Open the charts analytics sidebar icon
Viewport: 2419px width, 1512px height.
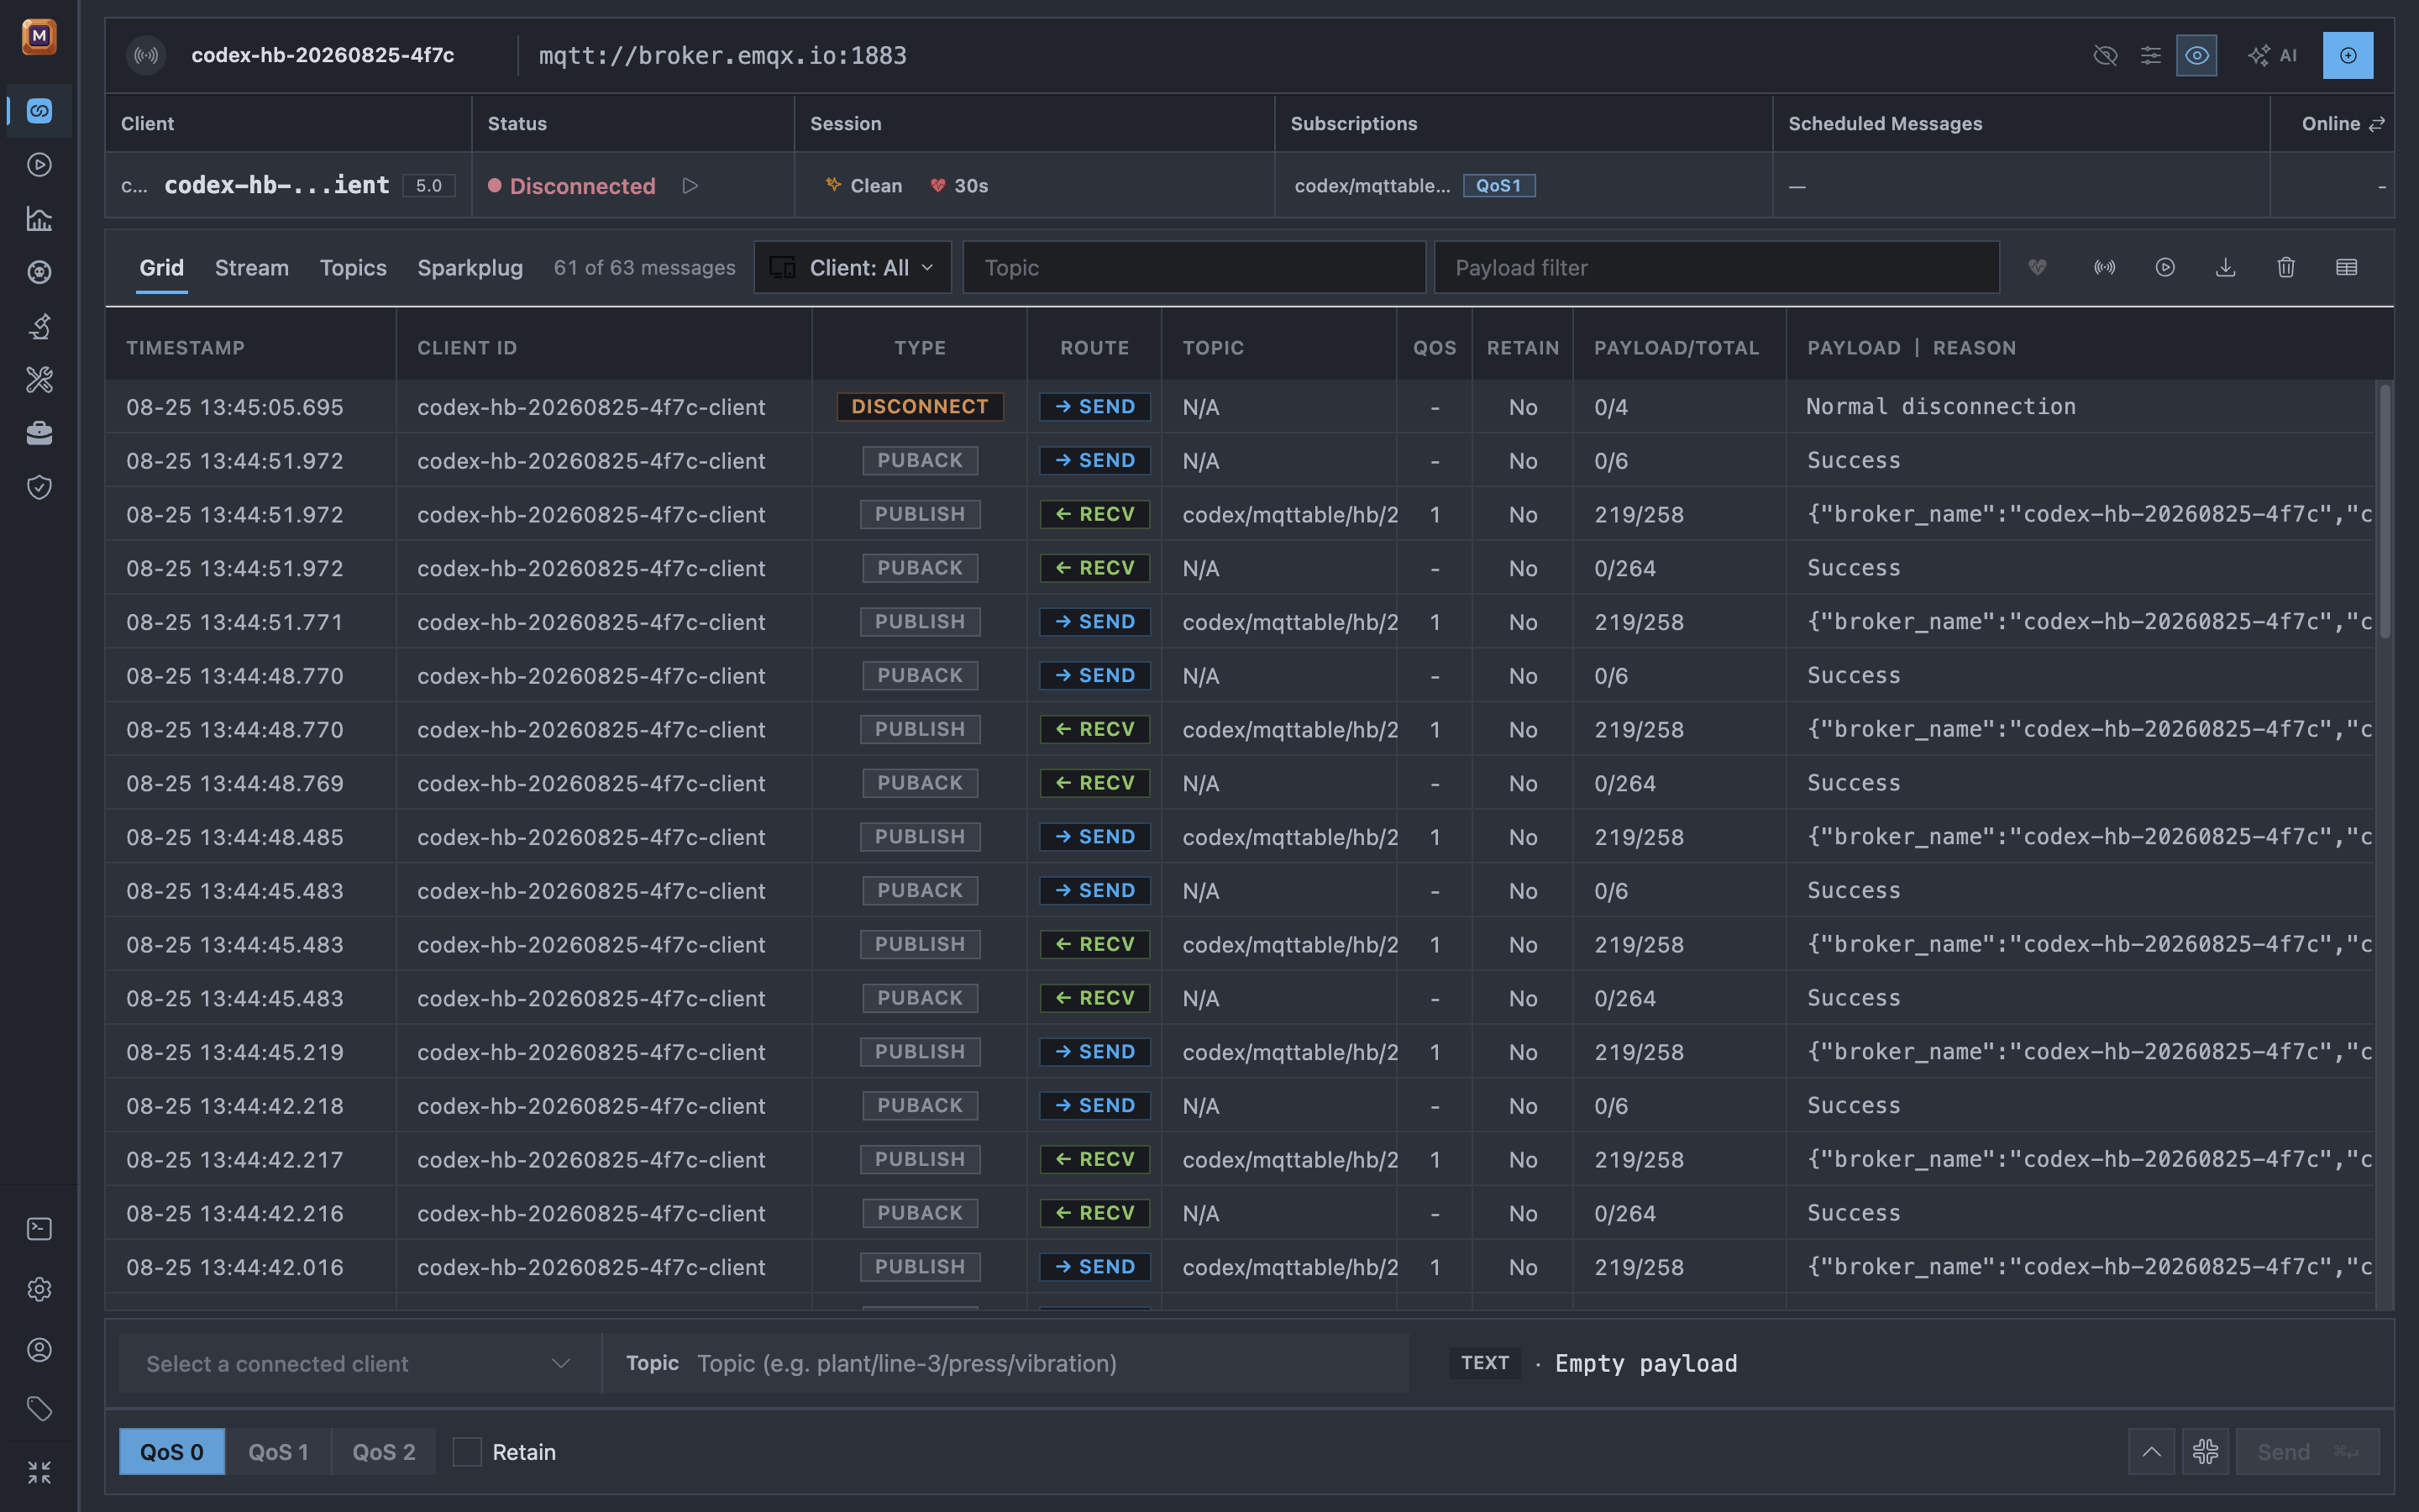pyautogui.click(x=39, y=219)
